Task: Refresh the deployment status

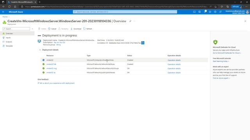Action: pyautogui.click(x=87, y=29)
